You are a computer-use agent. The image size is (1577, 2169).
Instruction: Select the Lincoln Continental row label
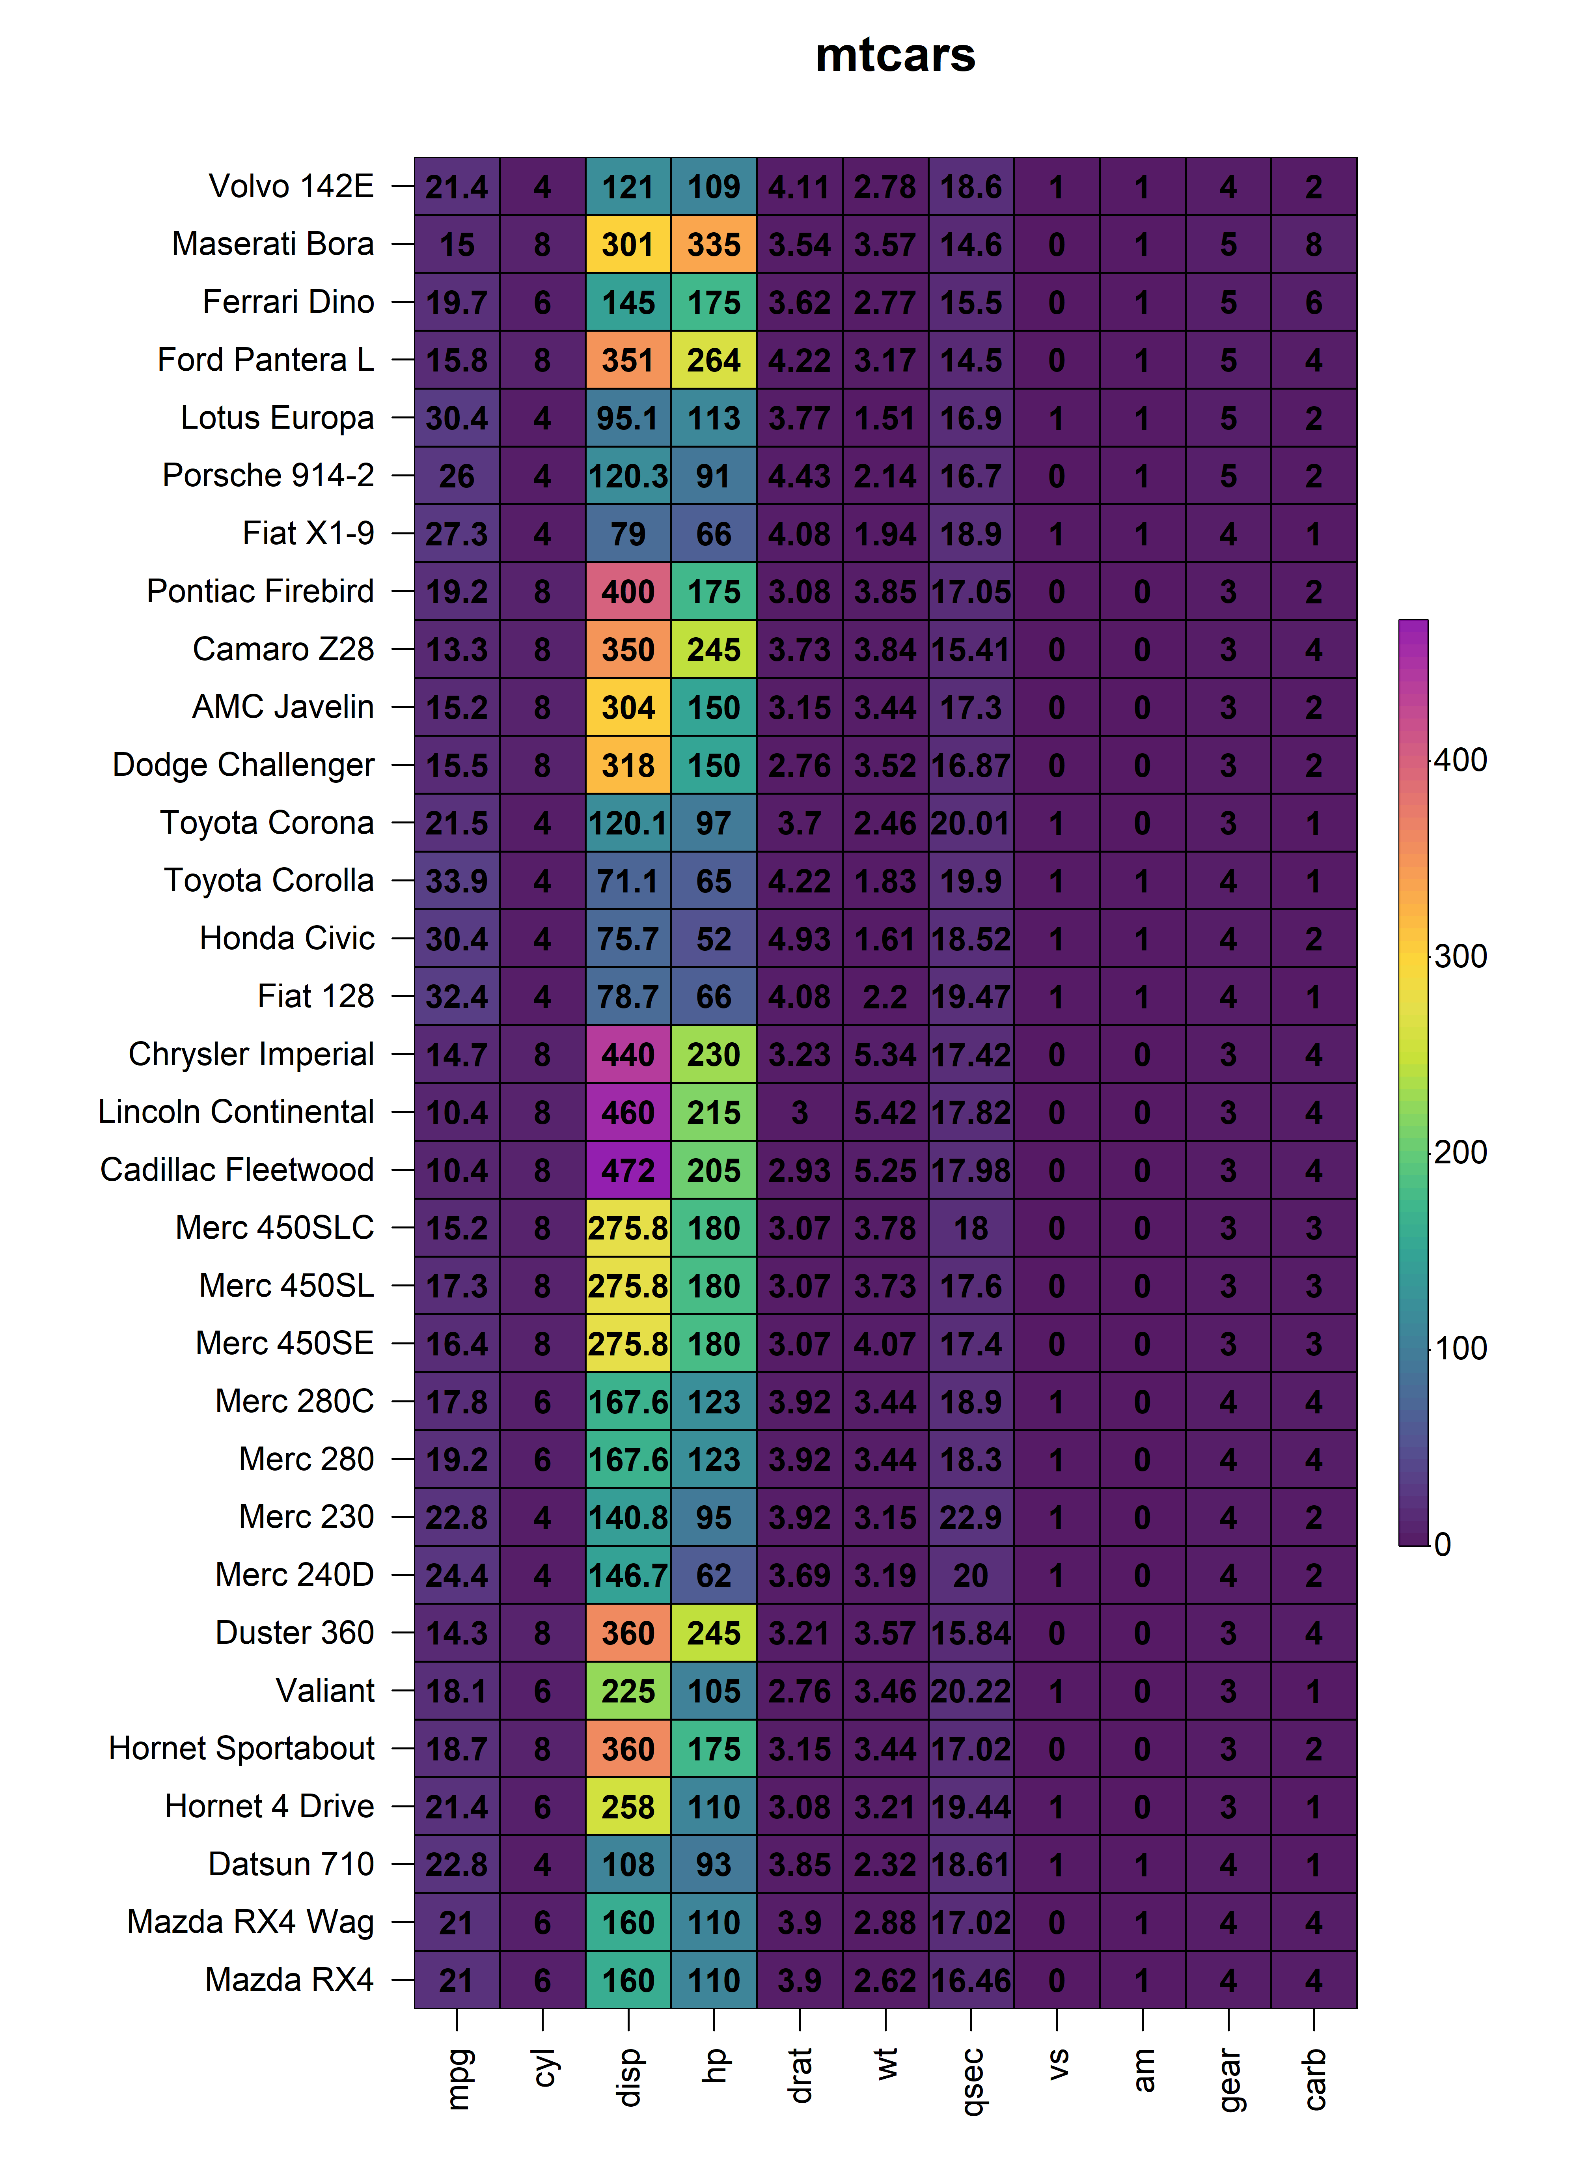point(236,1112)
